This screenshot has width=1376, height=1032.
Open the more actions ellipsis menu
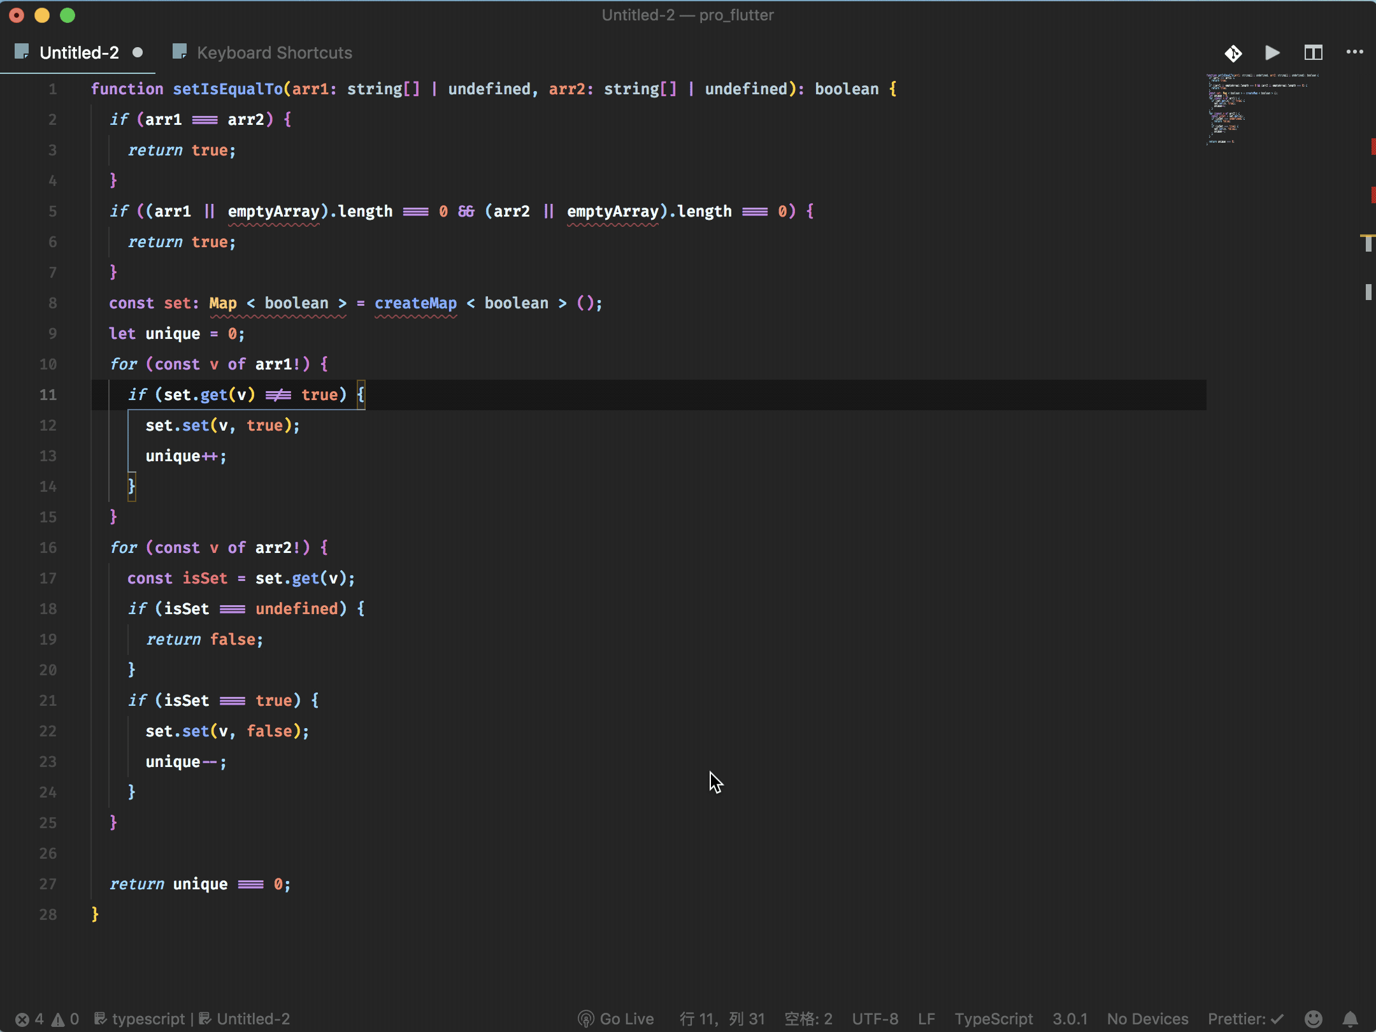1354,52
